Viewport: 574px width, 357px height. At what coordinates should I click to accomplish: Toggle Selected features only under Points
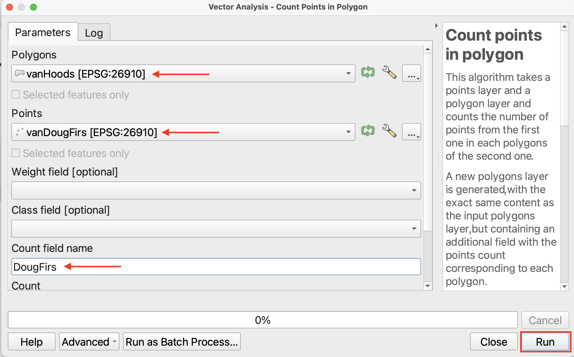point(16,153)
